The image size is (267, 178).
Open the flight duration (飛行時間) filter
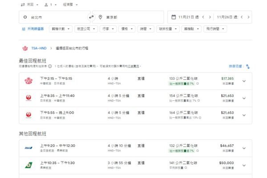click(215, 29)
